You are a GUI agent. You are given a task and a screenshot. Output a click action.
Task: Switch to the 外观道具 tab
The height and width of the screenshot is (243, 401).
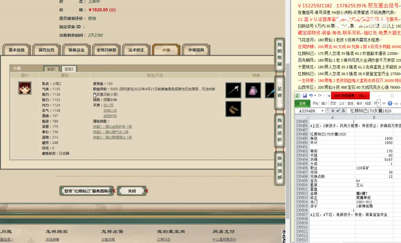click(196, 49)
